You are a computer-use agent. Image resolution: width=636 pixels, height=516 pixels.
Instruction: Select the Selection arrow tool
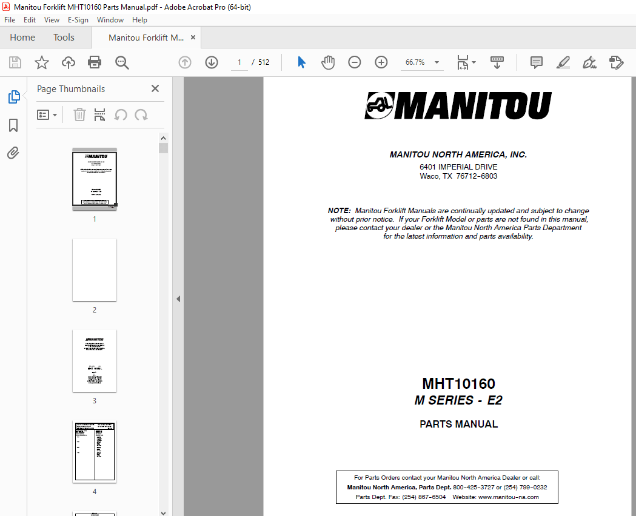coord(301,62)
